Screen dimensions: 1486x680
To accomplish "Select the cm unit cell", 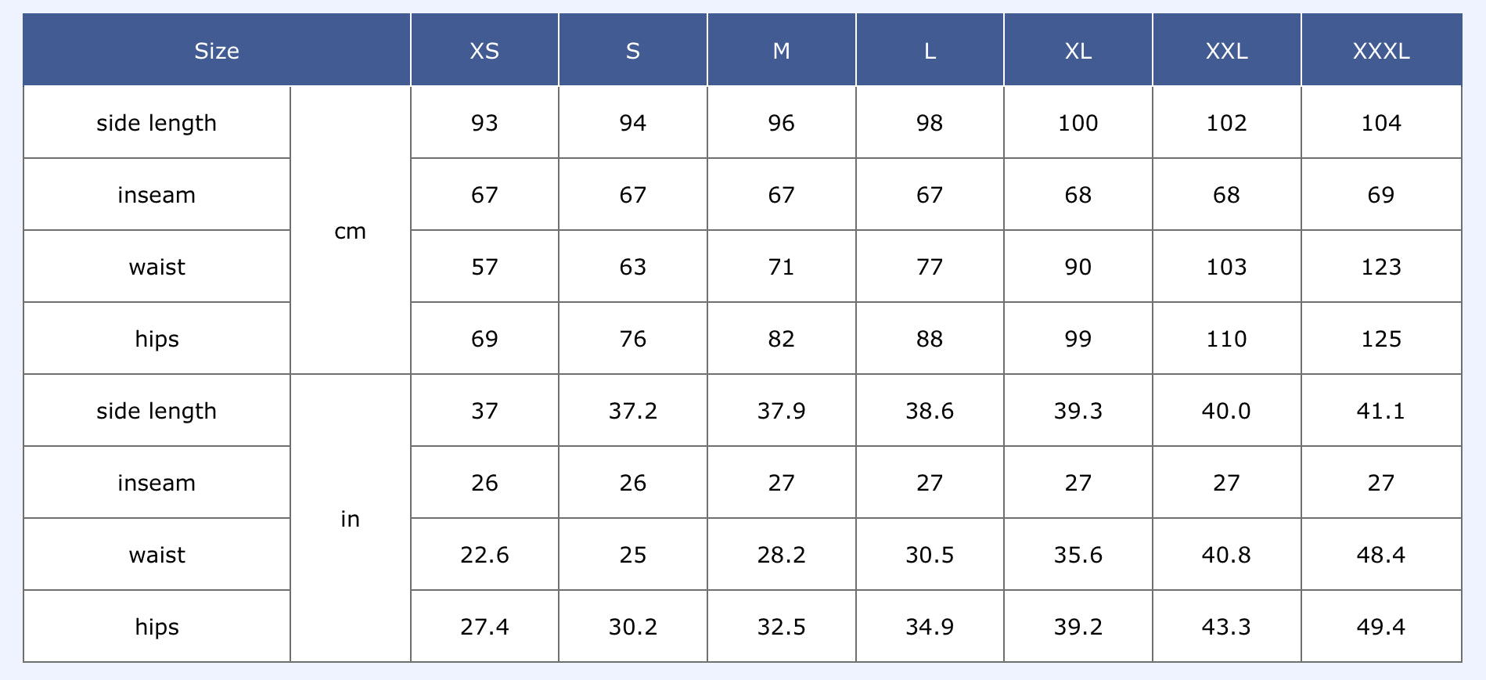I will (x=350, y=232).
